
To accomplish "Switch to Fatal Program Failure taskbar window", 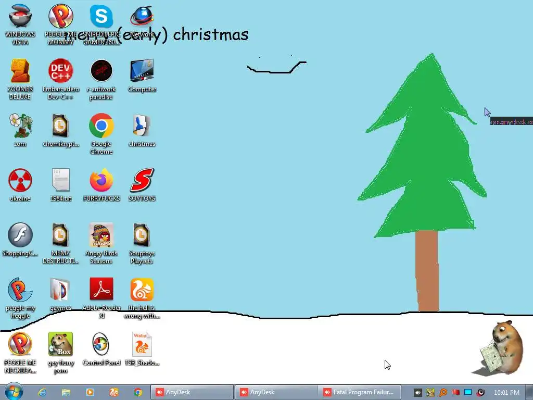I will (x=360, y=392).
